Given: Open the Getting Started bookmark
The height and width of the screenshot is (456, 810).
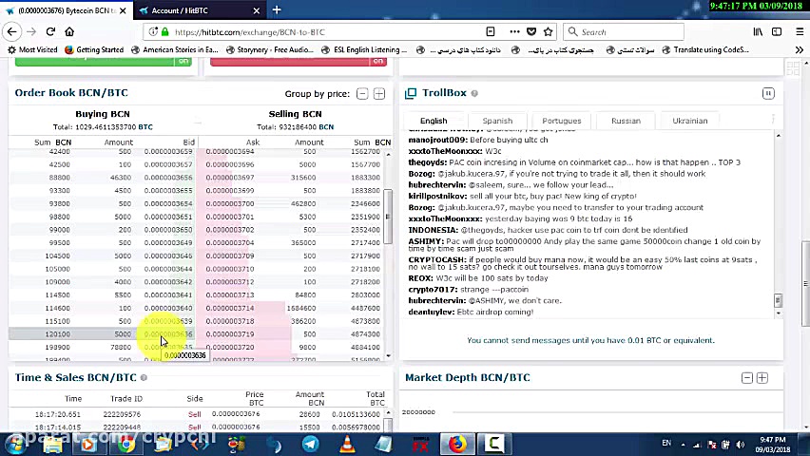Looking at the screenshot, I should coord(94,49).
